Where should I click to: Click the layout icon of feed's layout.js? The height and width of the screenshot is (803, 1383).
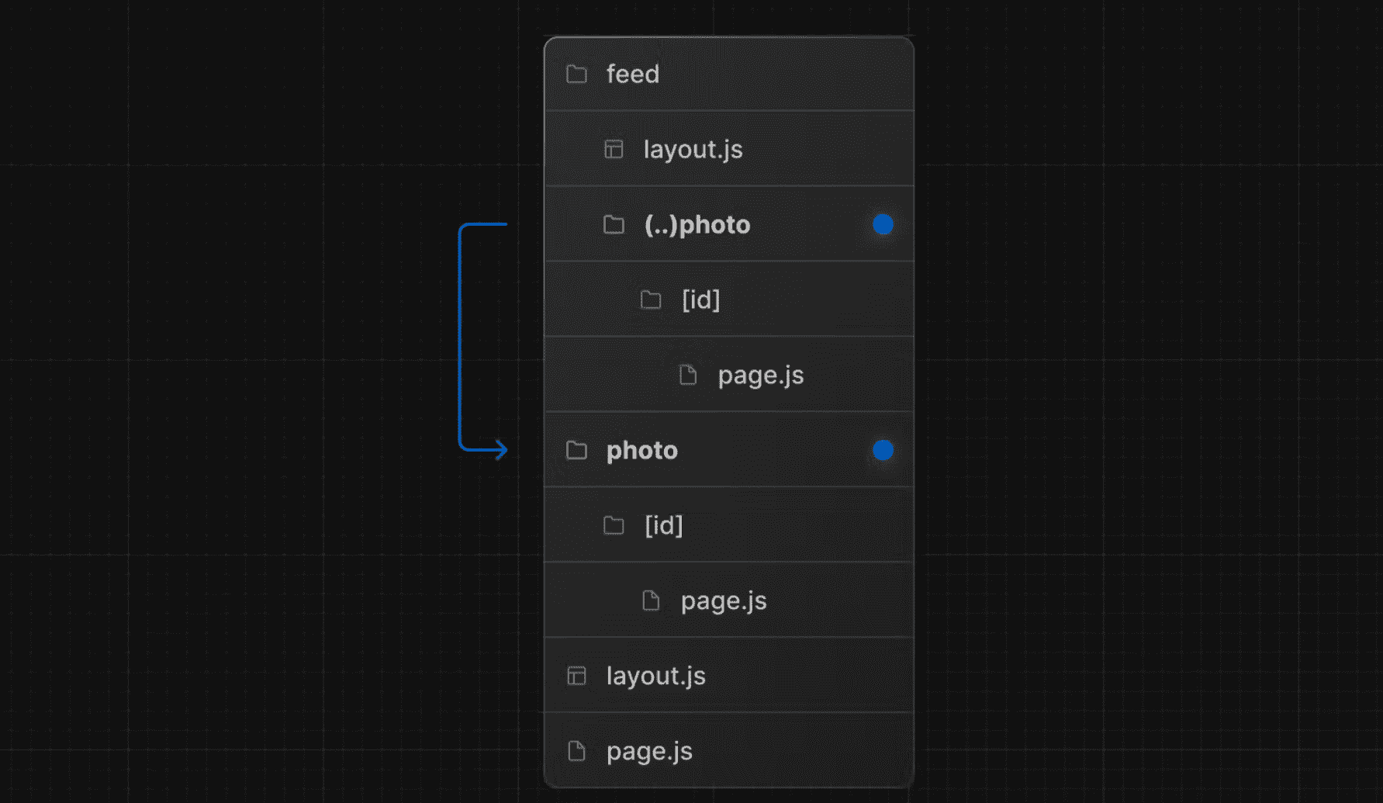[x=614, y=149]
